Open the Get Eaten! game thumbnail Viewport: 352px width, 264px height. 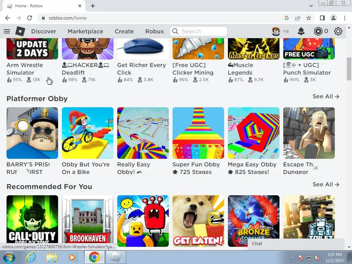pyautogui.click(x=198, y=221)
